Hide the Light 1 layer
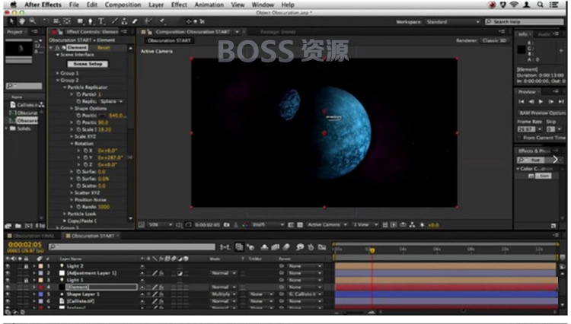The height and width of the screenshot is (324, 571). (8, 281)
